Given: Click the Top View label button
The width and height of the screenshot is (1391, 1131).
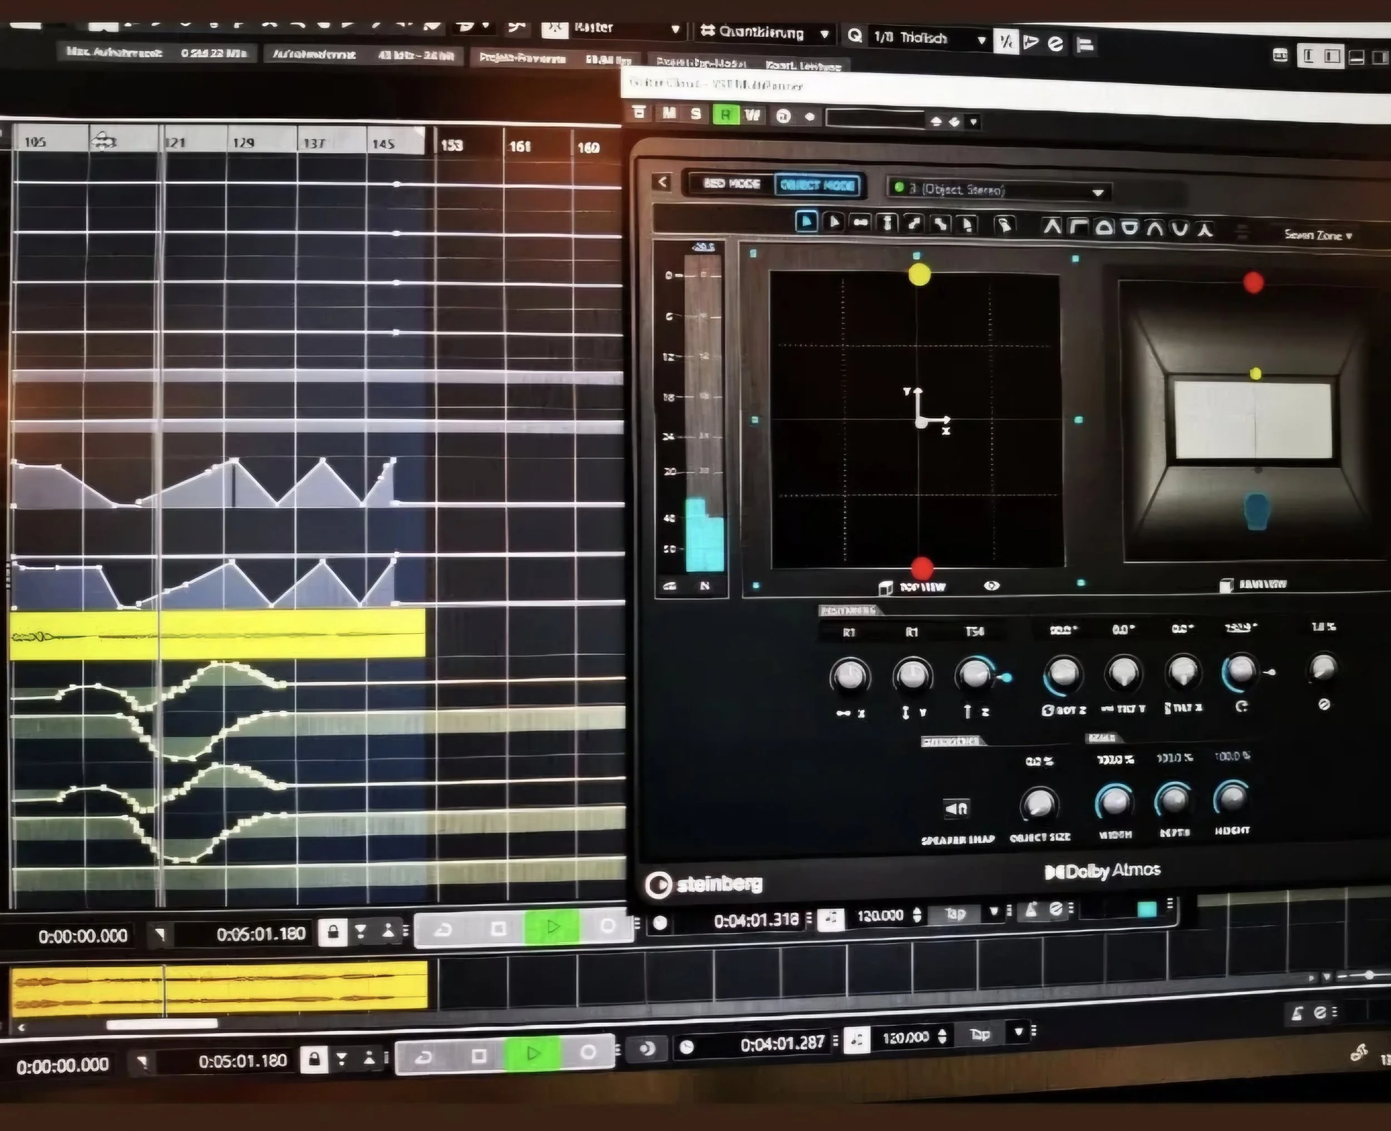Looking at the screenshot, I should 922,587.
